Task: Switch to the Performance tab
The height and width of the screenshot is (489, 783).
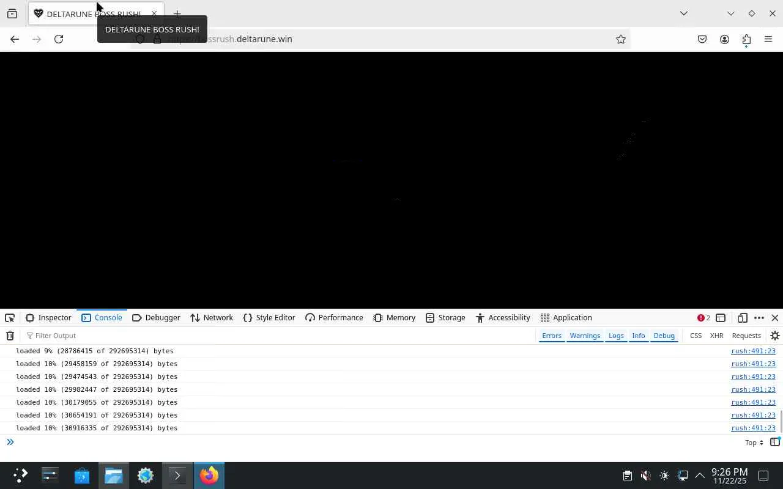Action: 334,318
